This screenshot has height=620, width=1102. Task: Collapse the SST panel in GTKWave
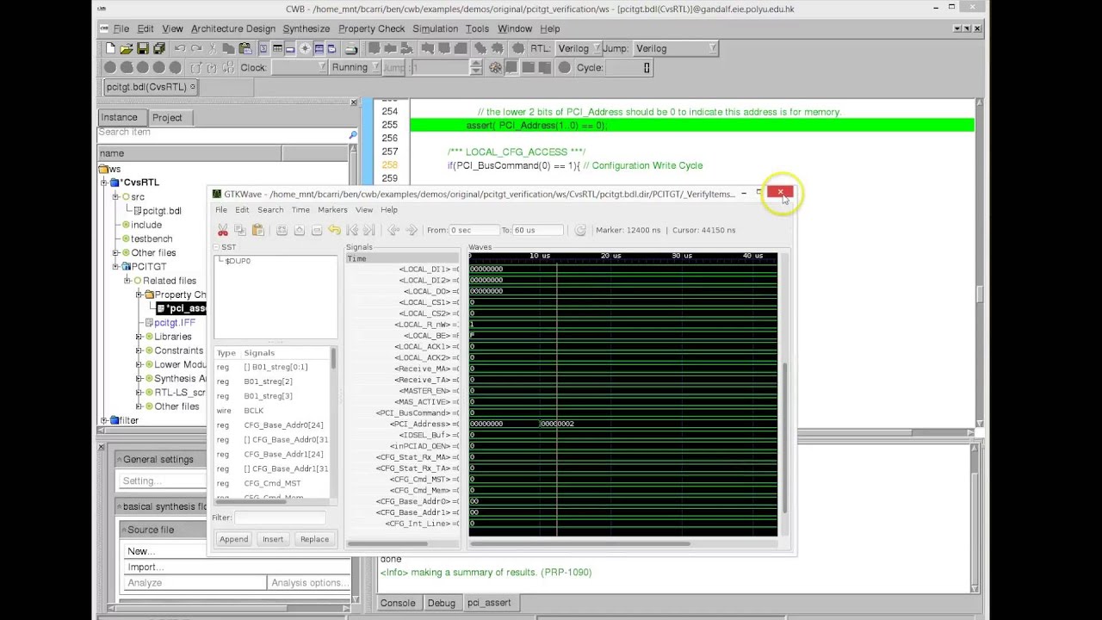[217, 247]
